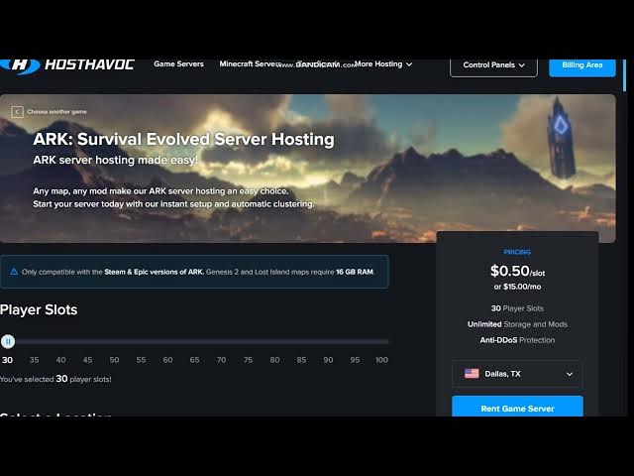Select the 80 slots tick label
The height and width of the screenshot is (476, 634).
[274, 360]
